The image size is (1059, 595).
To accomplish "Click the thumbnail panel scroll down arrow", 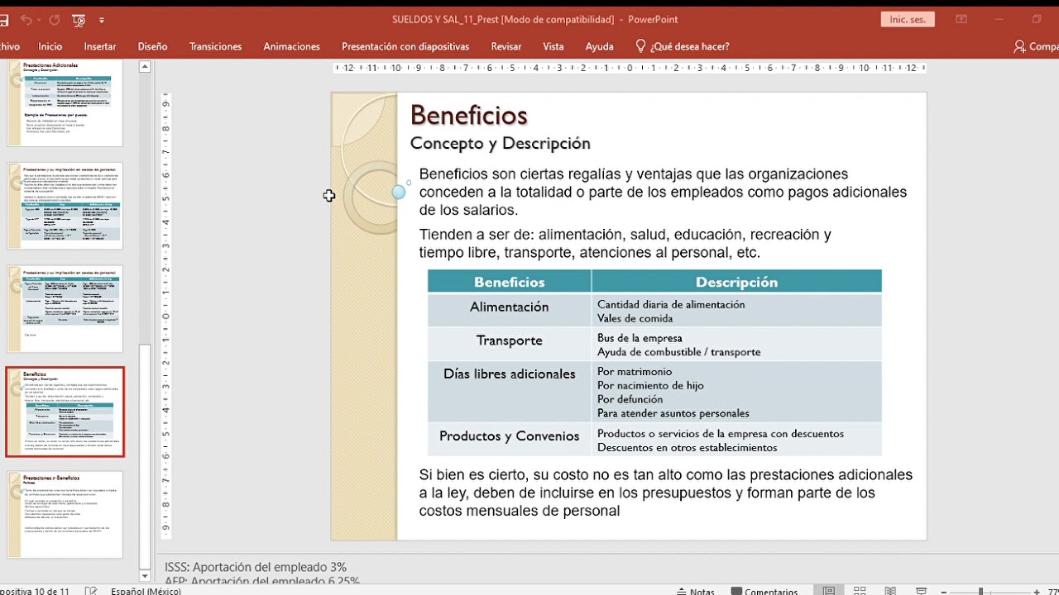I will point(145,576).
